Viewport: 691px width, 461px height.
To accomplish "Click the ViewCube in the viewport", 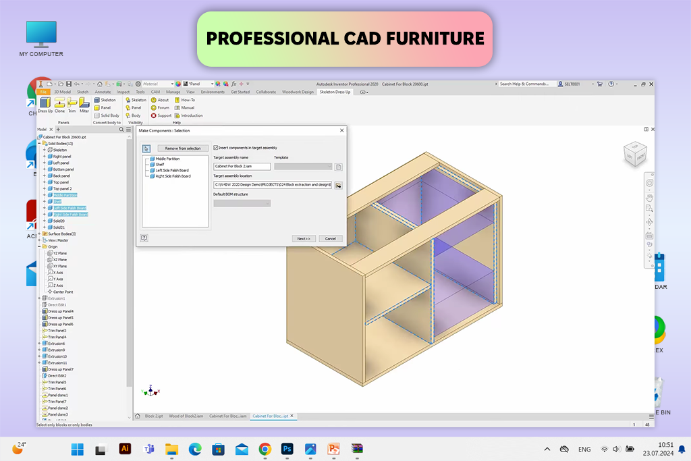I will [x=635, y=154].
